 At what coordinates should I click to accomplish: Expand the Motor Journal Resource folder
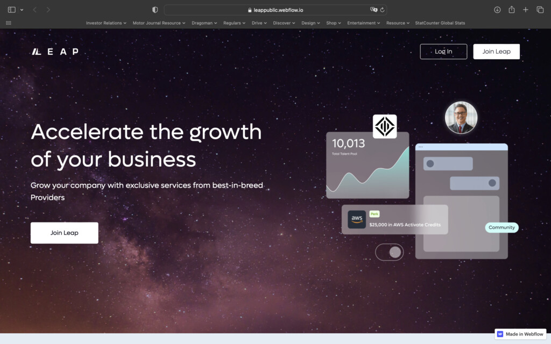pyautogui.click(x=159, y=23)
